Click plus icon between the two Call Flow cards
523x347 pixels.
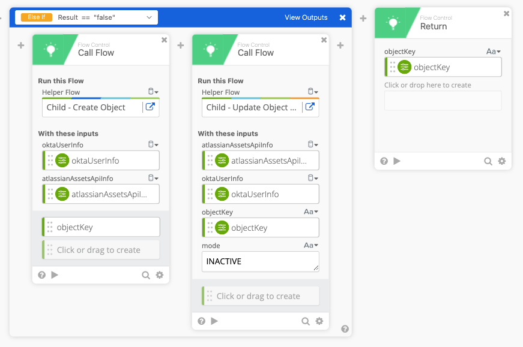pos(181,46)
